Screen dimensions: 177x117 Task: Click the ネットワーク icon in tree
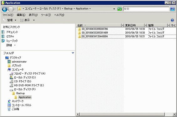click(x=9, y=101)
